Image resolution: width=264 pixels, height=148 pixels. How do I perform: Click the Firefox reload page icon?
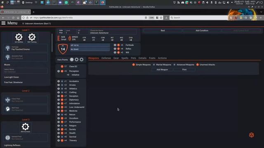13,18
